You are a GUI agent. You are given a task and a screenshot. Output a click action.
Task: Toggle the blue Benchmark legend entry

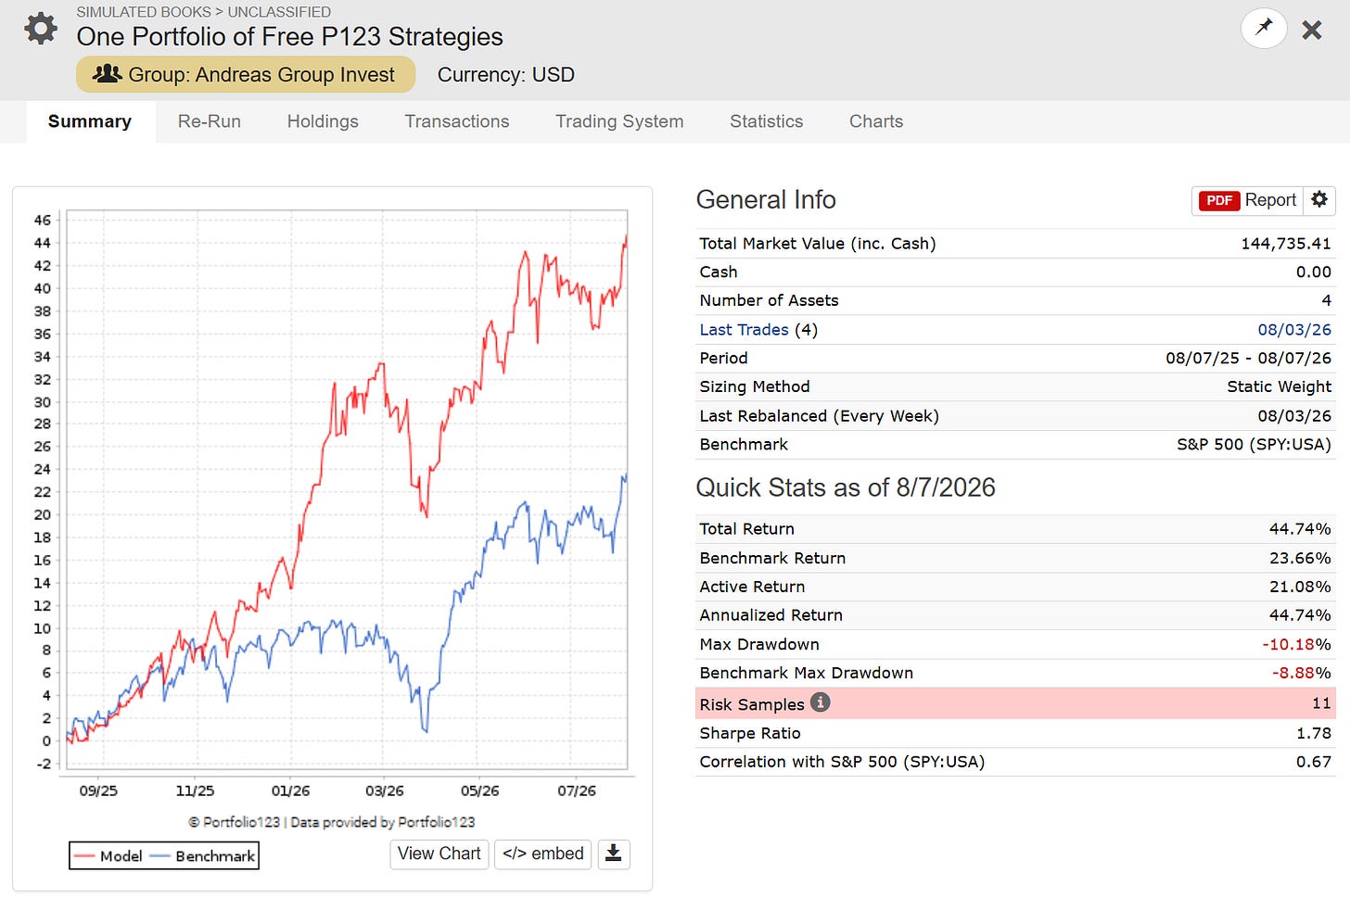click(203, 855)
